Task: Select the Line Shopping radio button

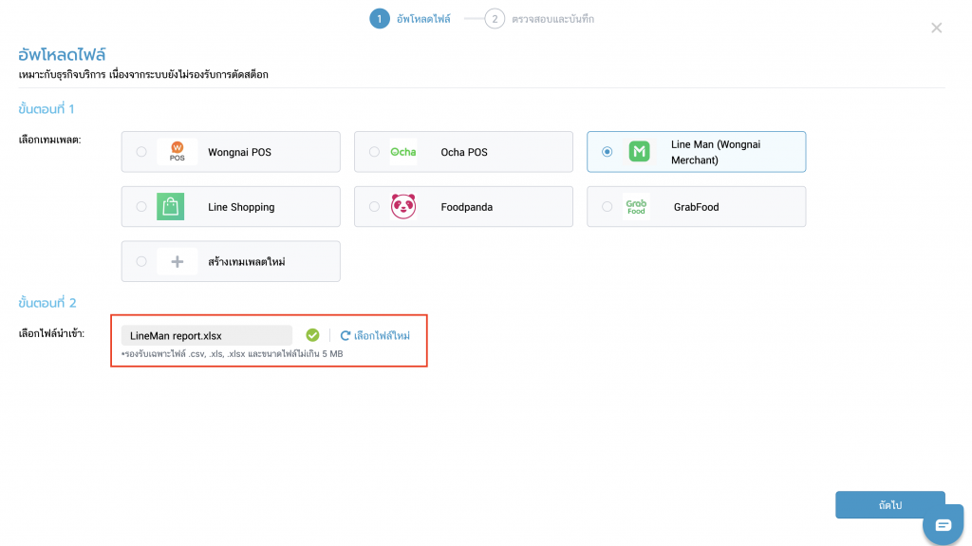Action: pyautogui.click(x=141, y=207)
